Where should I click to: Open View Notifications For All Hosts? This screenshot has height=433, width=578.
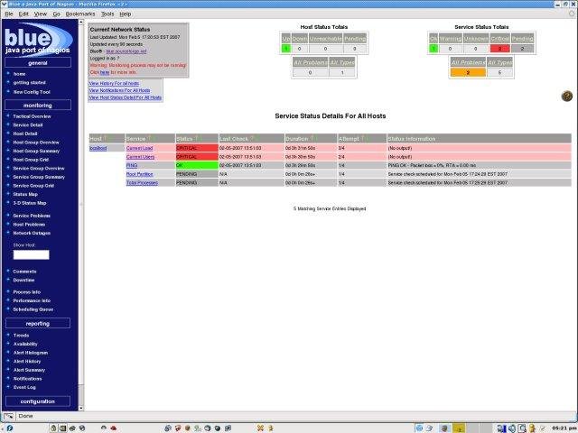coord(119,90)
